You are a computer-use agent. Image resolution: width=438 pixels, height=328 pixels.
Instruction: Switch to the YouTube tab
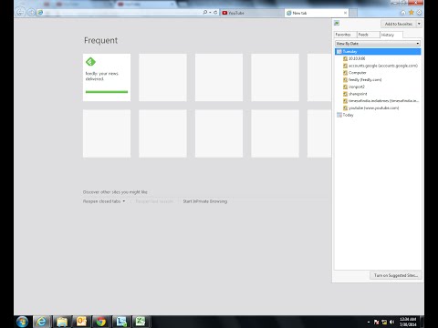[251, 13]
